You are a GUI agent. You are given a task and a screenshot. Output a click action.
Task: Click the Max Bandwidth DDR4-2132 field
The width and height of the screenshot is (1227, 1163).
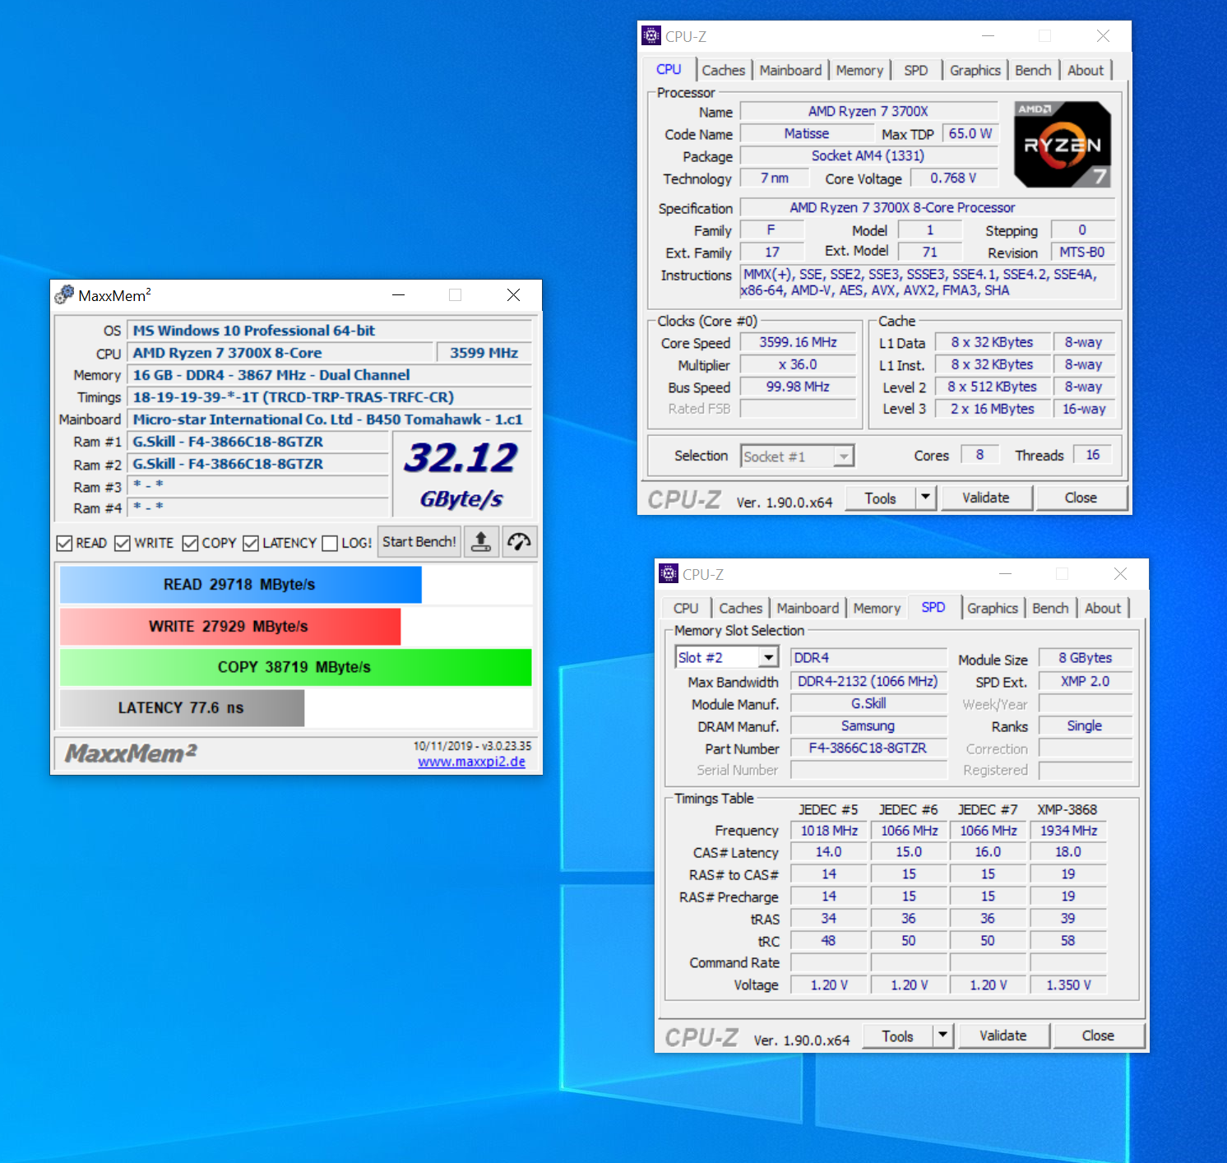click(868, 681)
